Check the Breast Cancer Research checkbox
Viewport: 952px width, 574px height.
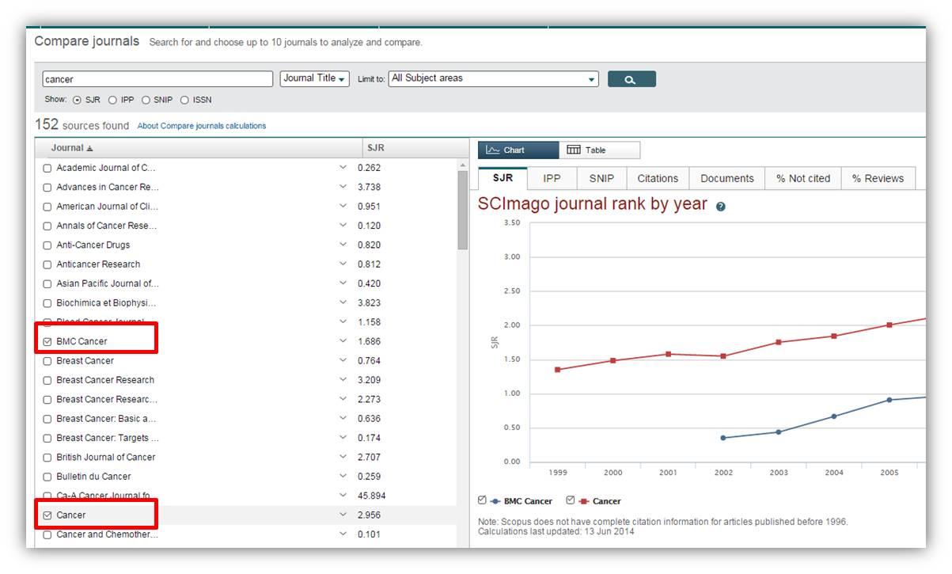coord(47,380)
